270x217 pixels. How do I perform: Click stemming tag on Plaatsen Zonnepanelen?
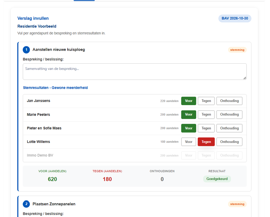tap(237, 204)
